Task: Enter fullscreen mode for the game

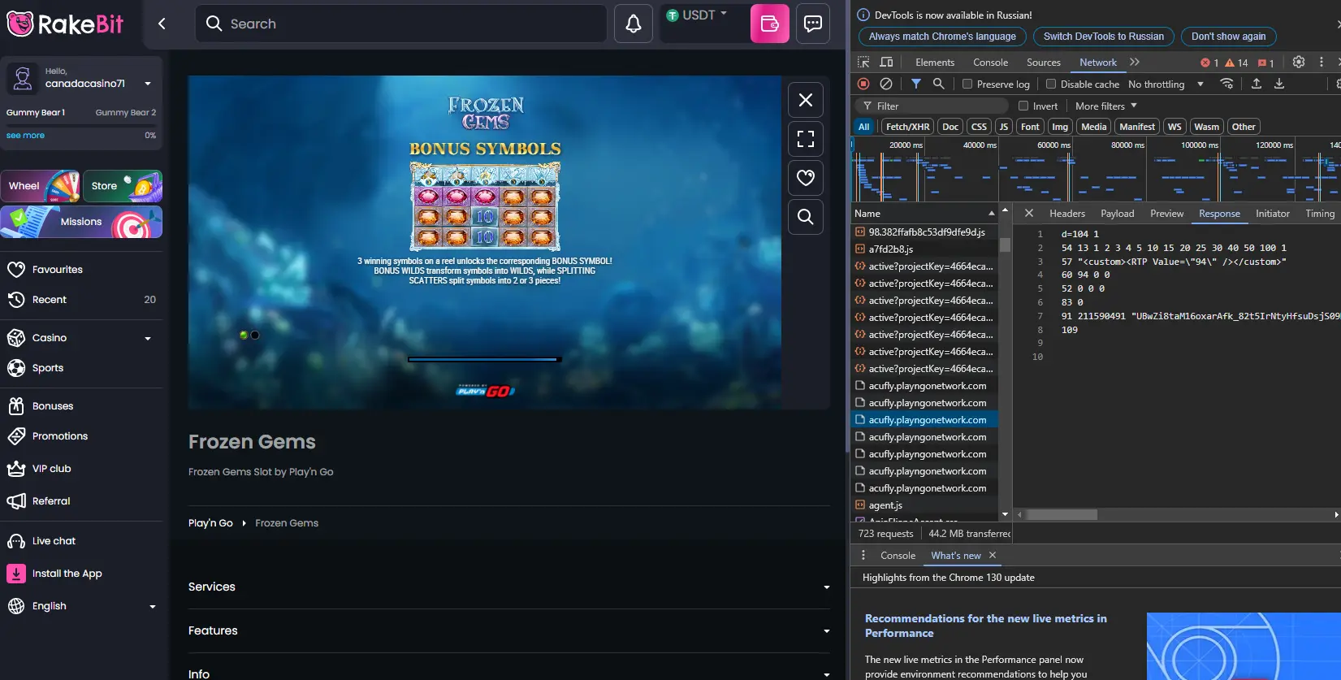Action: point(805,139)
